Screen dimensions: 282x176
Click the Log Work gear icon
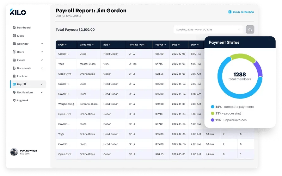point(14,100)
